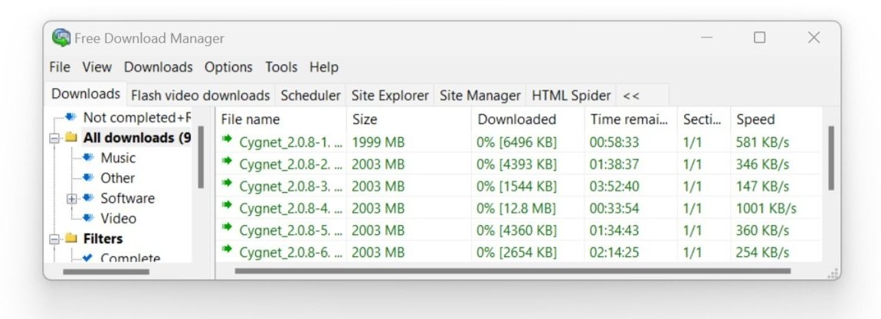Switch to the Site Explorer tab
Viewport: 881px width, 319px height.
390,96
